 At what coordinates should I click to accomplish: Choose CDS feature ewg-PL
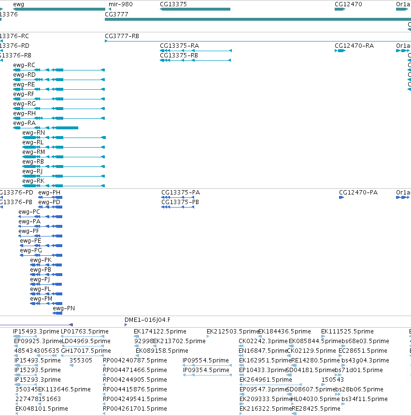pyautogui.click(x=46, y=294)
